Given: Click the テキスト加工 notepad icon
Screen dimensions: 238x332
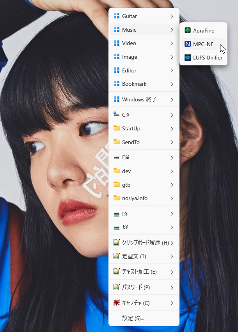Looking at the screenshot, I should click(x=117, y=271).
